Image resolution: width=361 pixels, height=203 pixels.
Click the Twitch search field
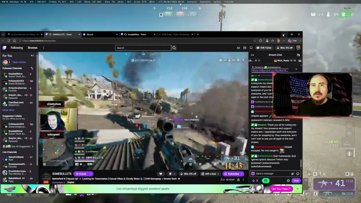143,48
